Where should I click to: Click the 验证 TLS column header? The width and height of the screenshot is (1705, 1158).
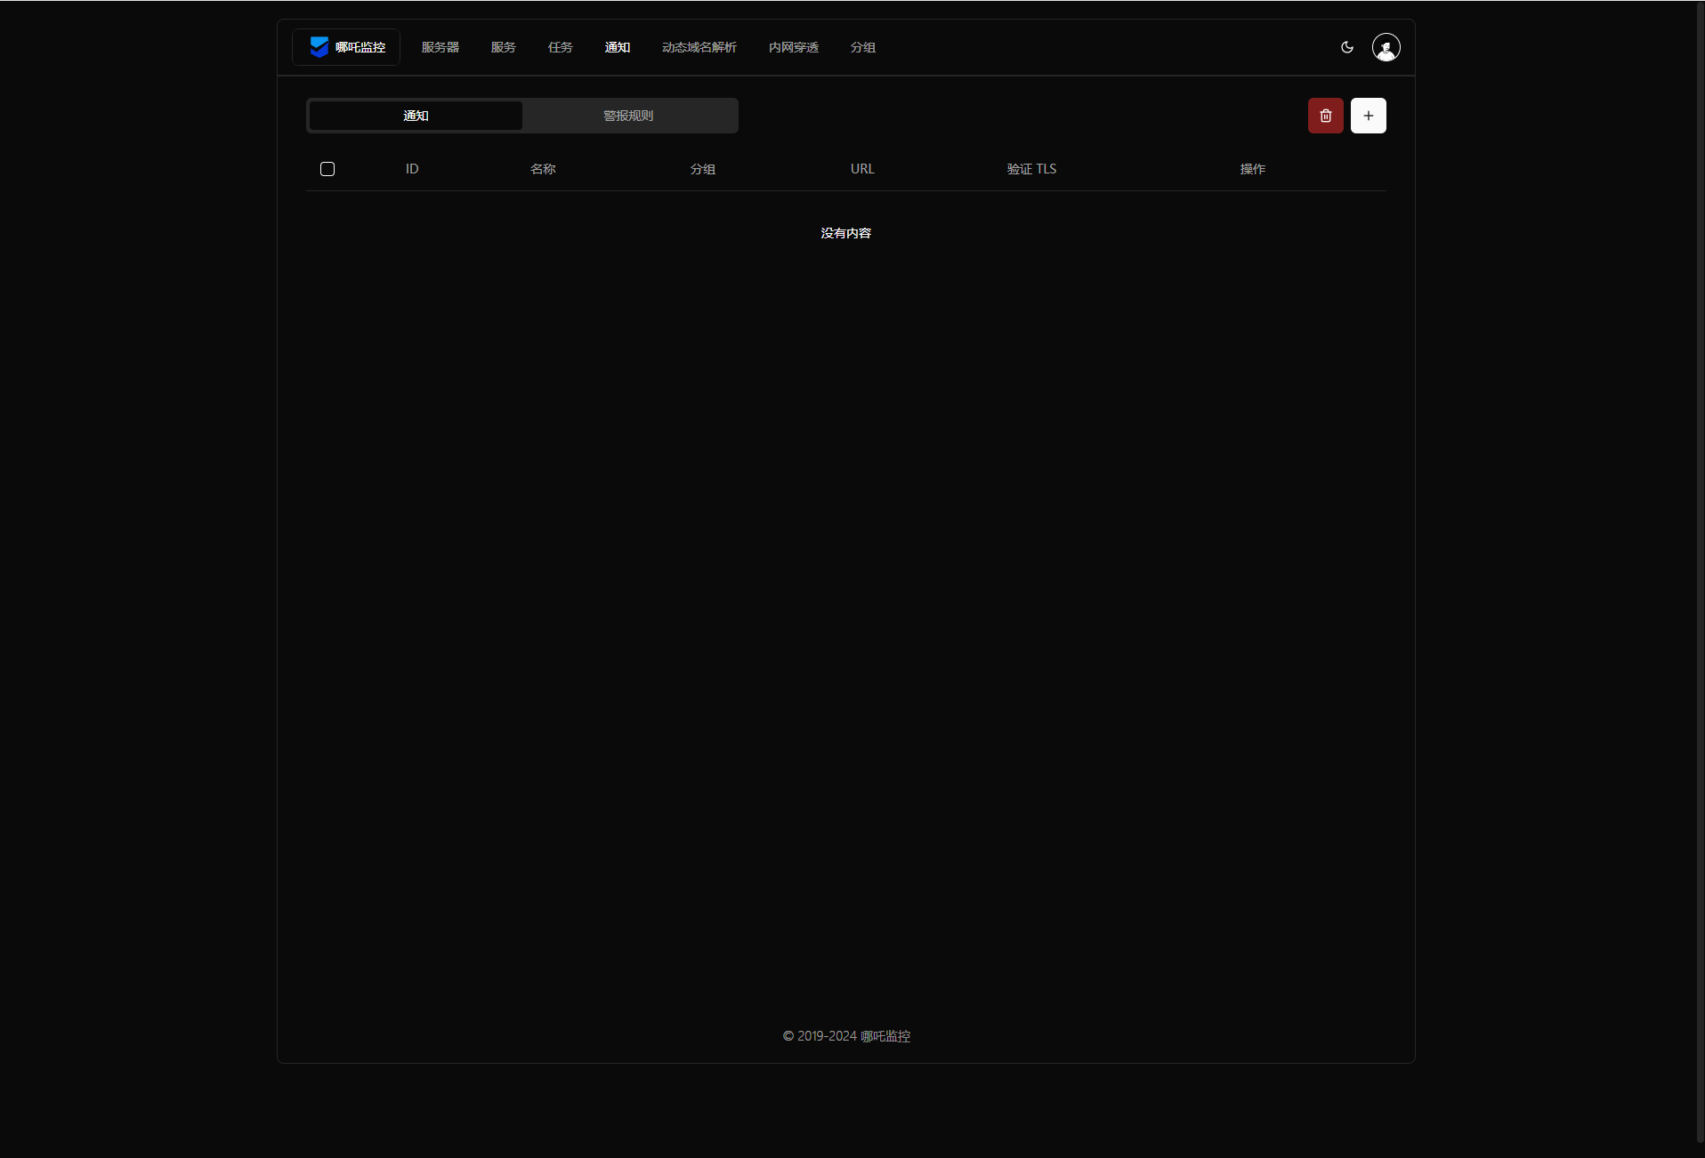pos(1031,169)
